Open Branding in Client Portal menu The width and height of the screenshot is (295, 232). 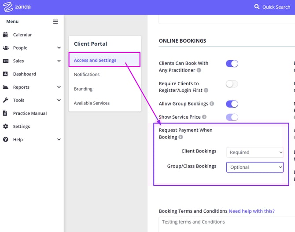tap(83, 89)
